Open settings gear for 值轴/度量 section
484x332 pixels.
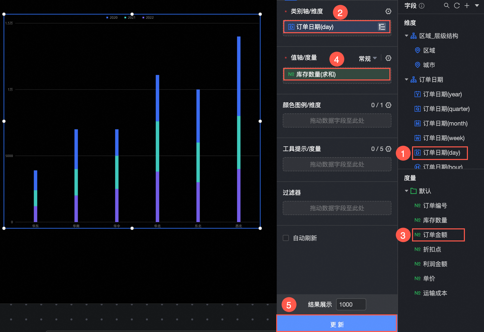(388, 58)
